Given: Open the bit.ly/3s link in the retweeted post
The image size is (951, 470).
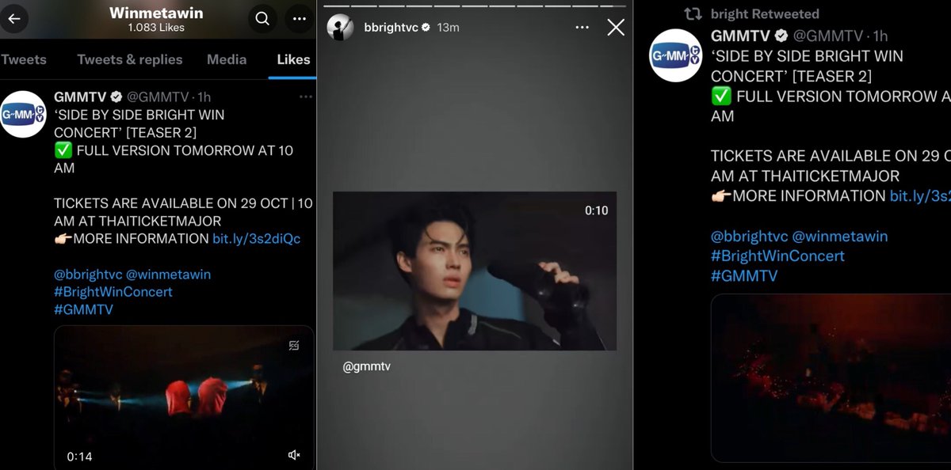Looking at the screenshot, I should 919,195.
